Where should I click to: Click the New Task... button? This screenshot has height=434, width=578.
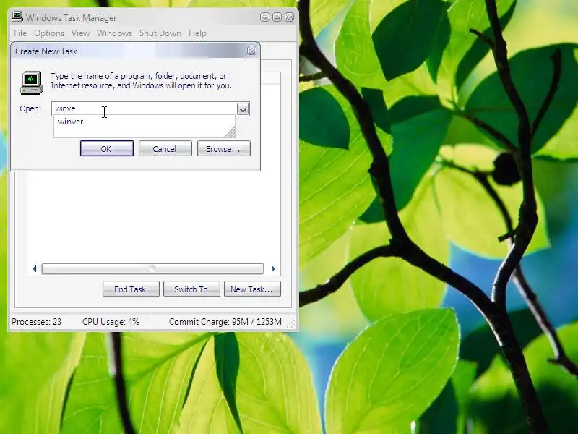(252, 289)
